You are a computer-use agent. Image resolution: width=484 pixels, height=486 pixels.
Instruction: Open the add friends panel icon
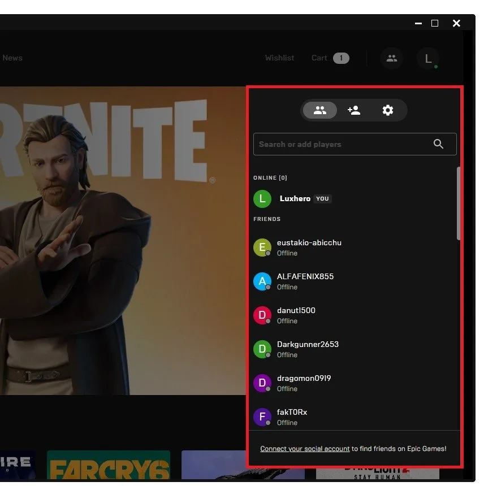[354, 110]
